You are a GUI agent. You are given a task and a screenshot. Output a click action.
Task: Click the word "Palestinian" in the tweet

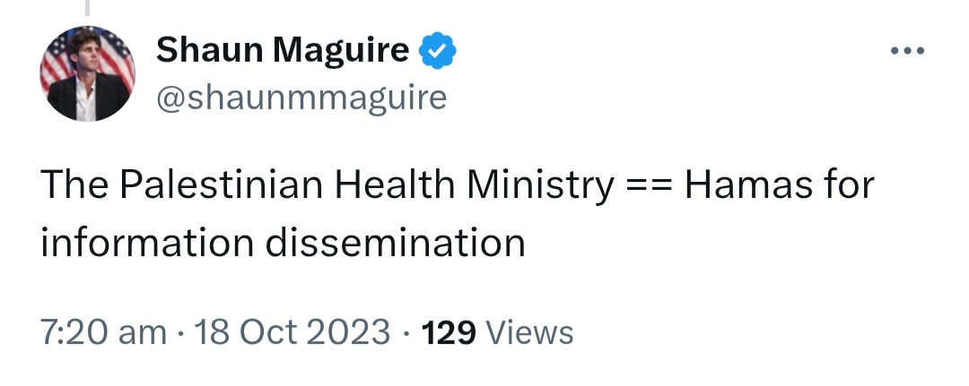point(222,184)
